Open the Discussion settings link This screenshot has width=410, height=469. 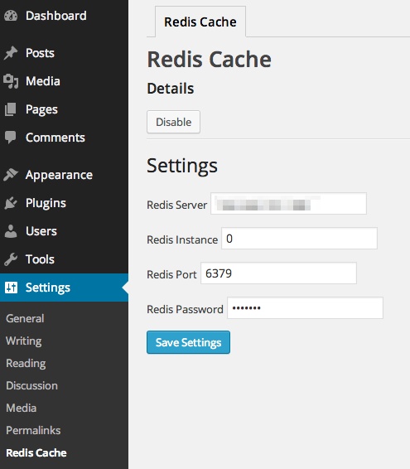[31, 385]
